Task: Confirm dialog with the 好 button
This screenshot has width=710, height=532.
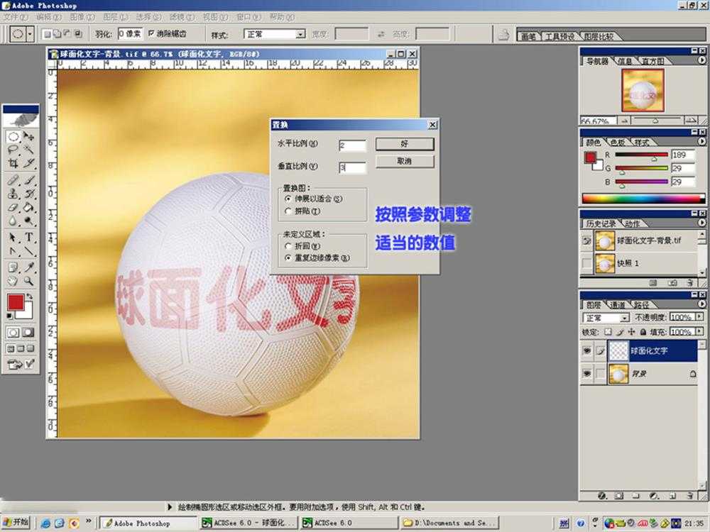Action: pos(405,144)
